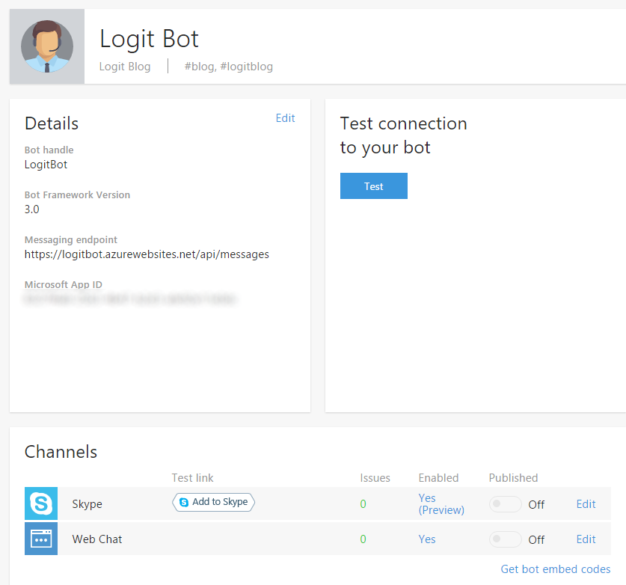Image resolution: width=626 pixels, height=585 pixels.
Task: Click the Logit Bot title heading
Action: 149,39
